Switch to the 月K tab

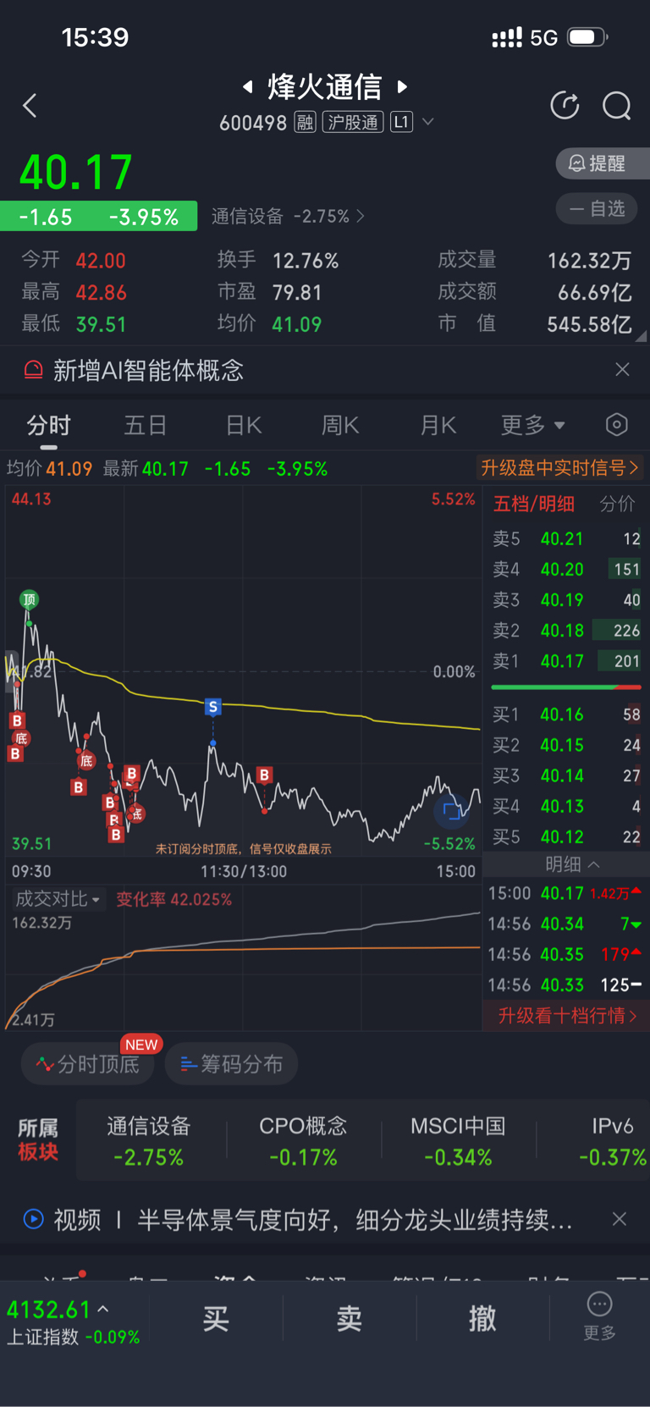click(x=438, y=425)
